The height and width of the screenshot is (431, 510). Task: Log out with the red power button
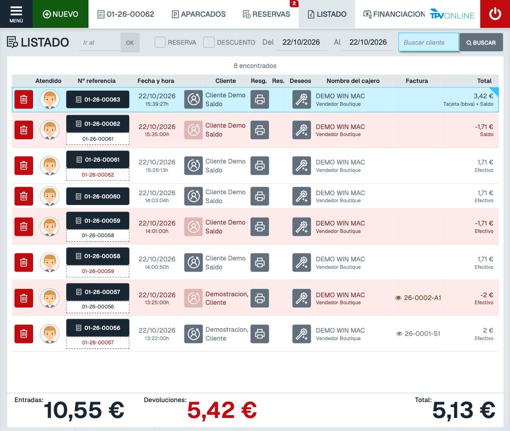click(x=495, y=14)
